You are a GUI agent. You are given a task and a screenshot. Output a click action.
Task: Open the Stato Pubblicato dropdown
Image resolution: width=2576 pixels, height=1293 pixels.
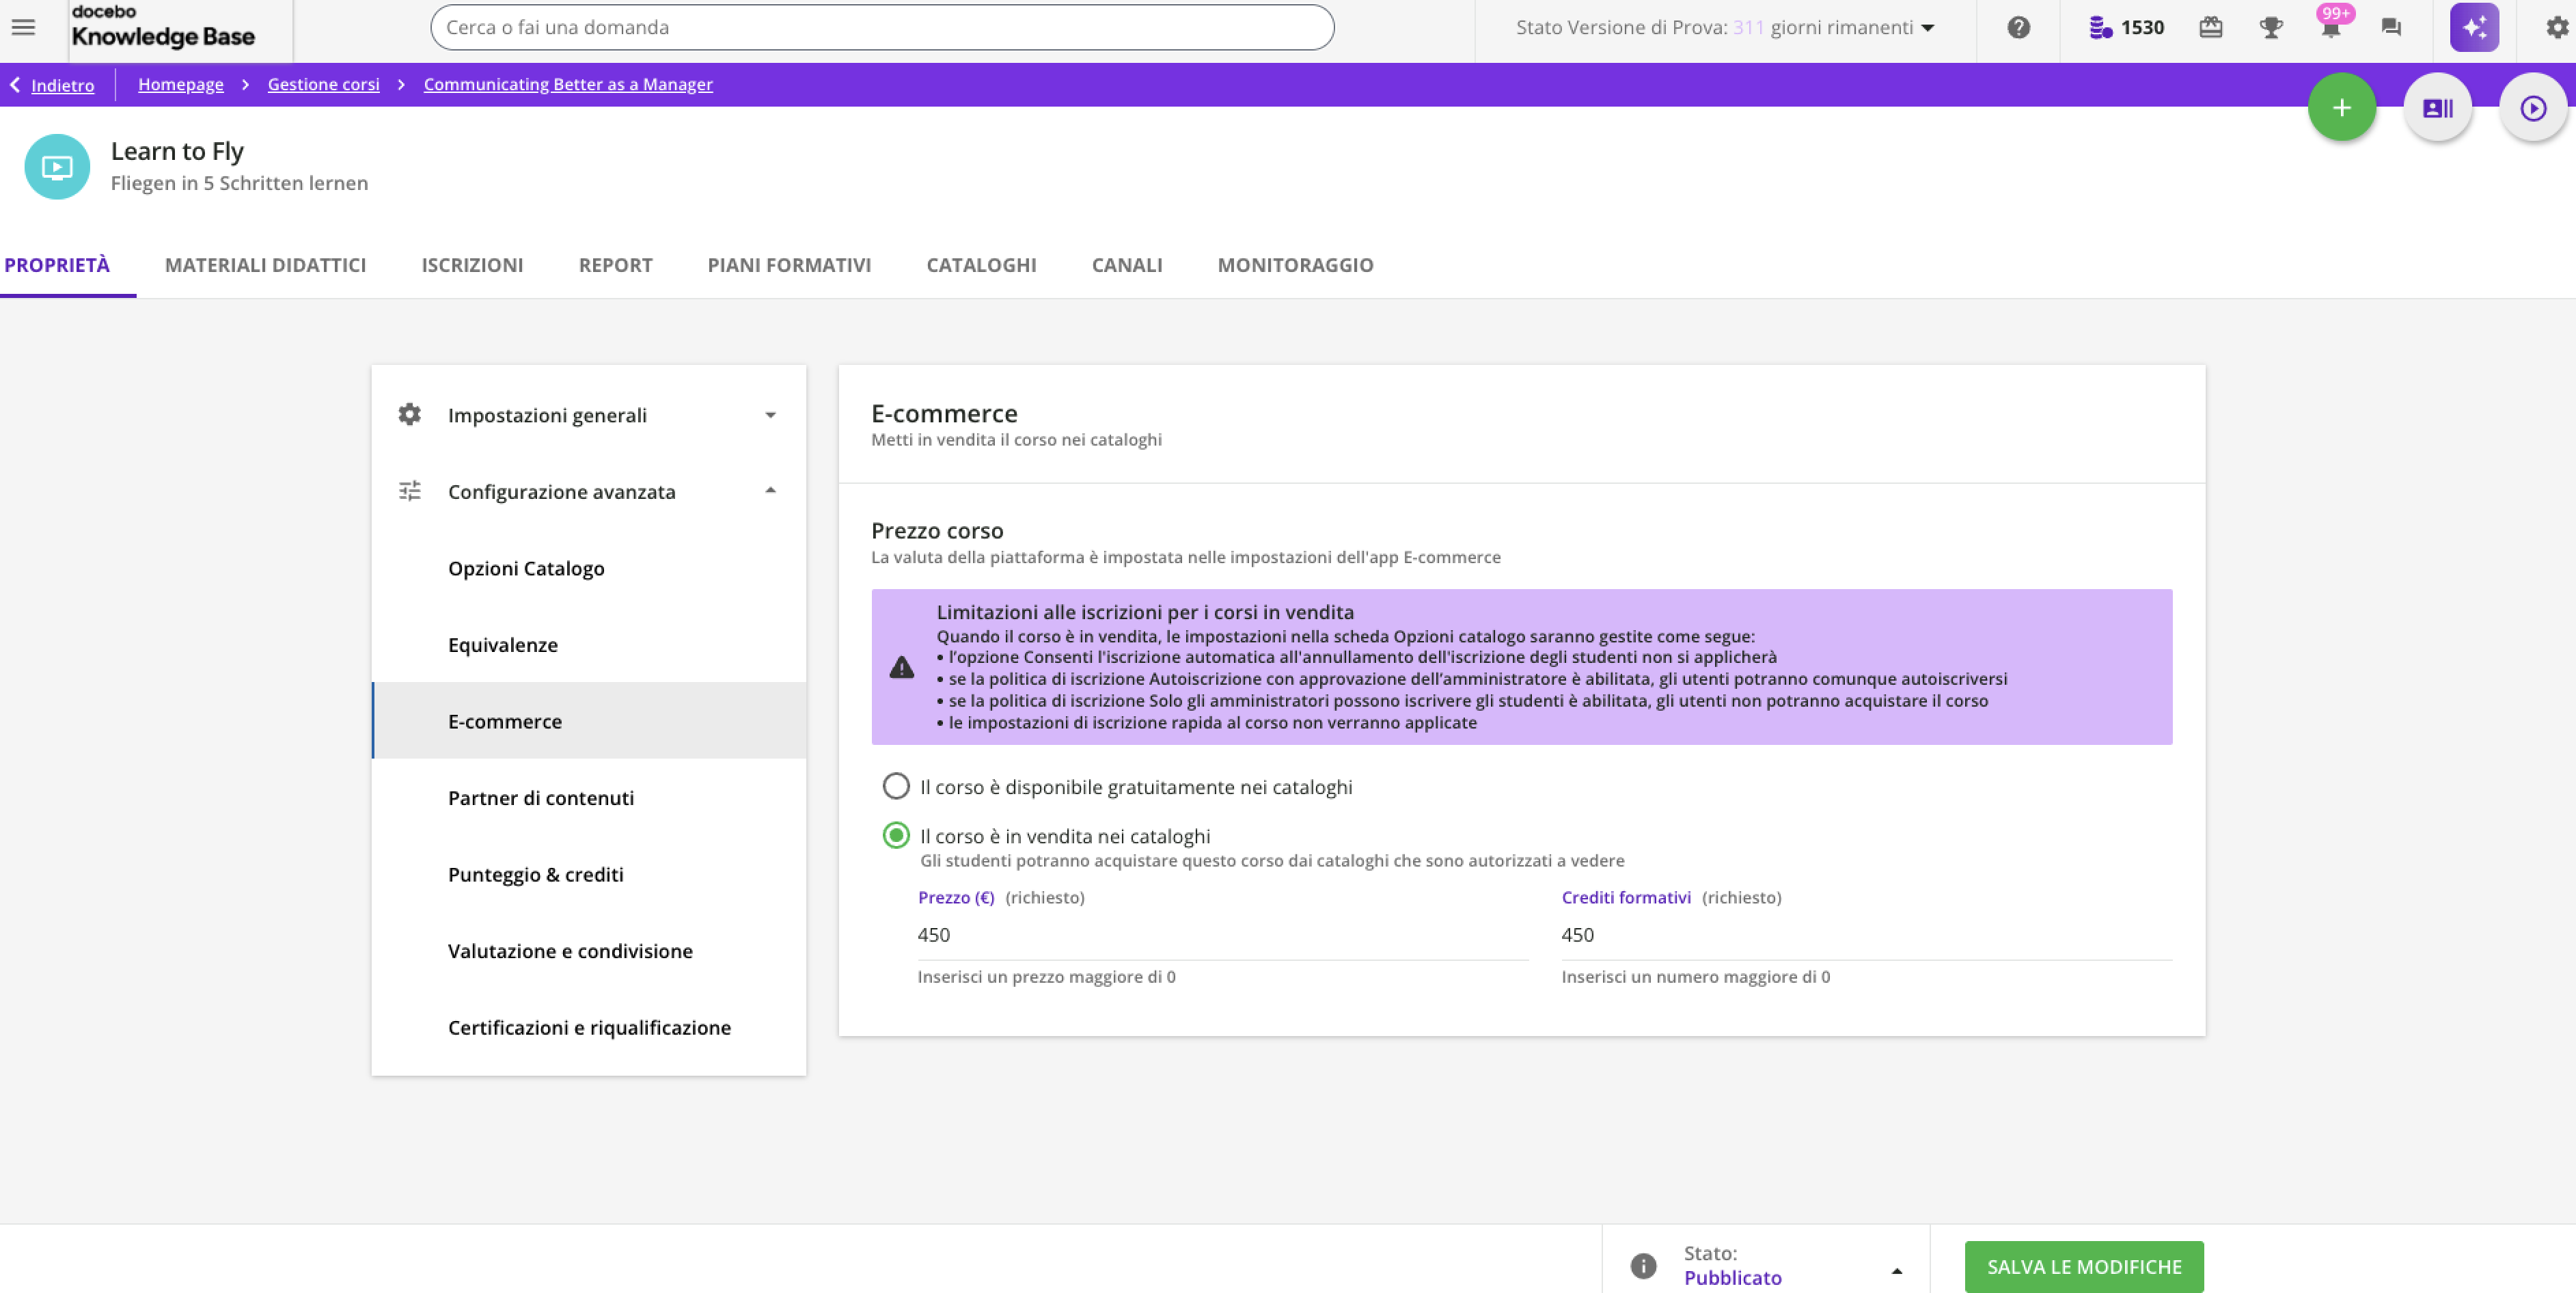[x=1790, y=1266]
